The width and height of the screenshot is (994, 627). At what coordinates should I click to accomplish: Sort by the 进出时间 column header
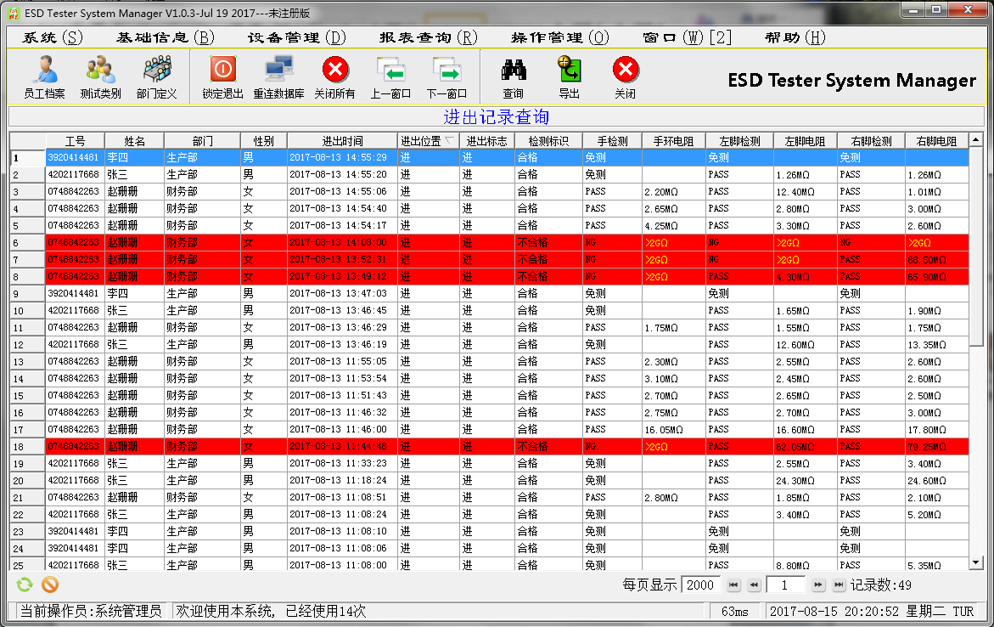(342, 141)
